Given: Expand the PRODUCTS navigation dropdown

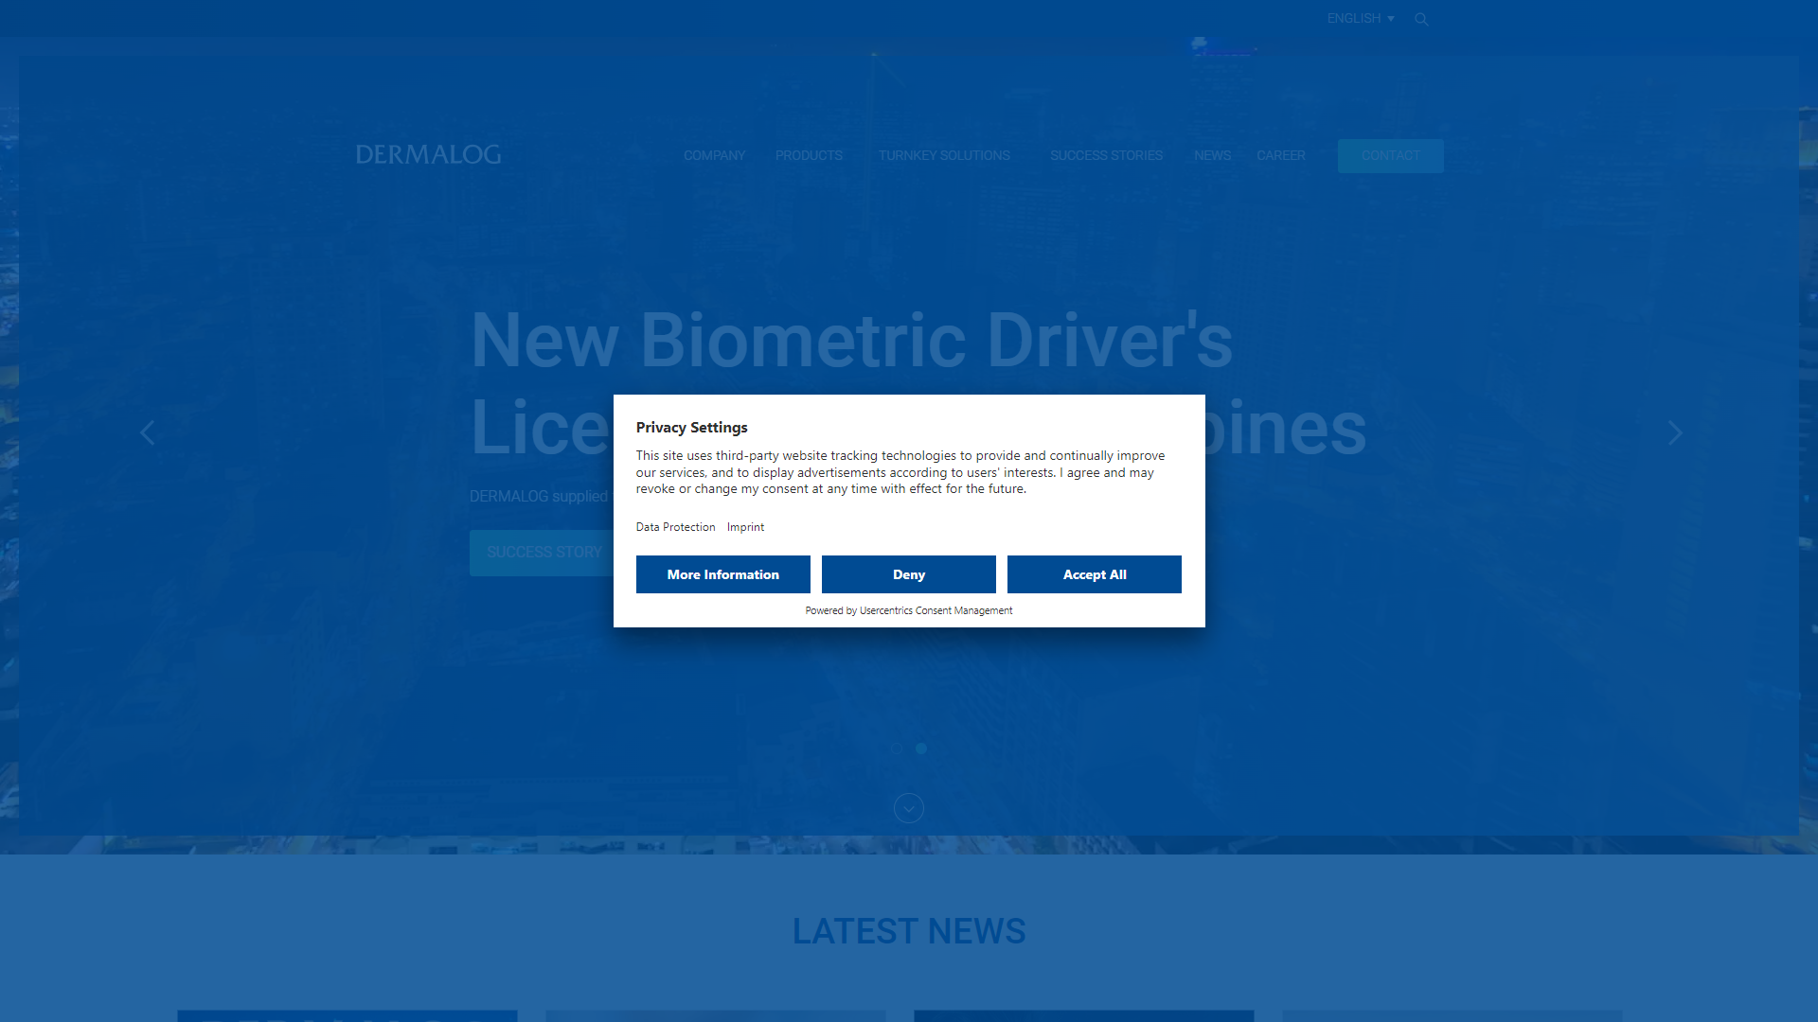Looking at the screenshot, I should pos(808,155).
